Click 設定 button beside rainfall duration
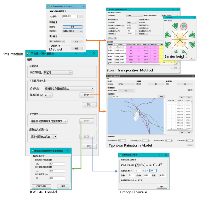 tap(86, 95)
